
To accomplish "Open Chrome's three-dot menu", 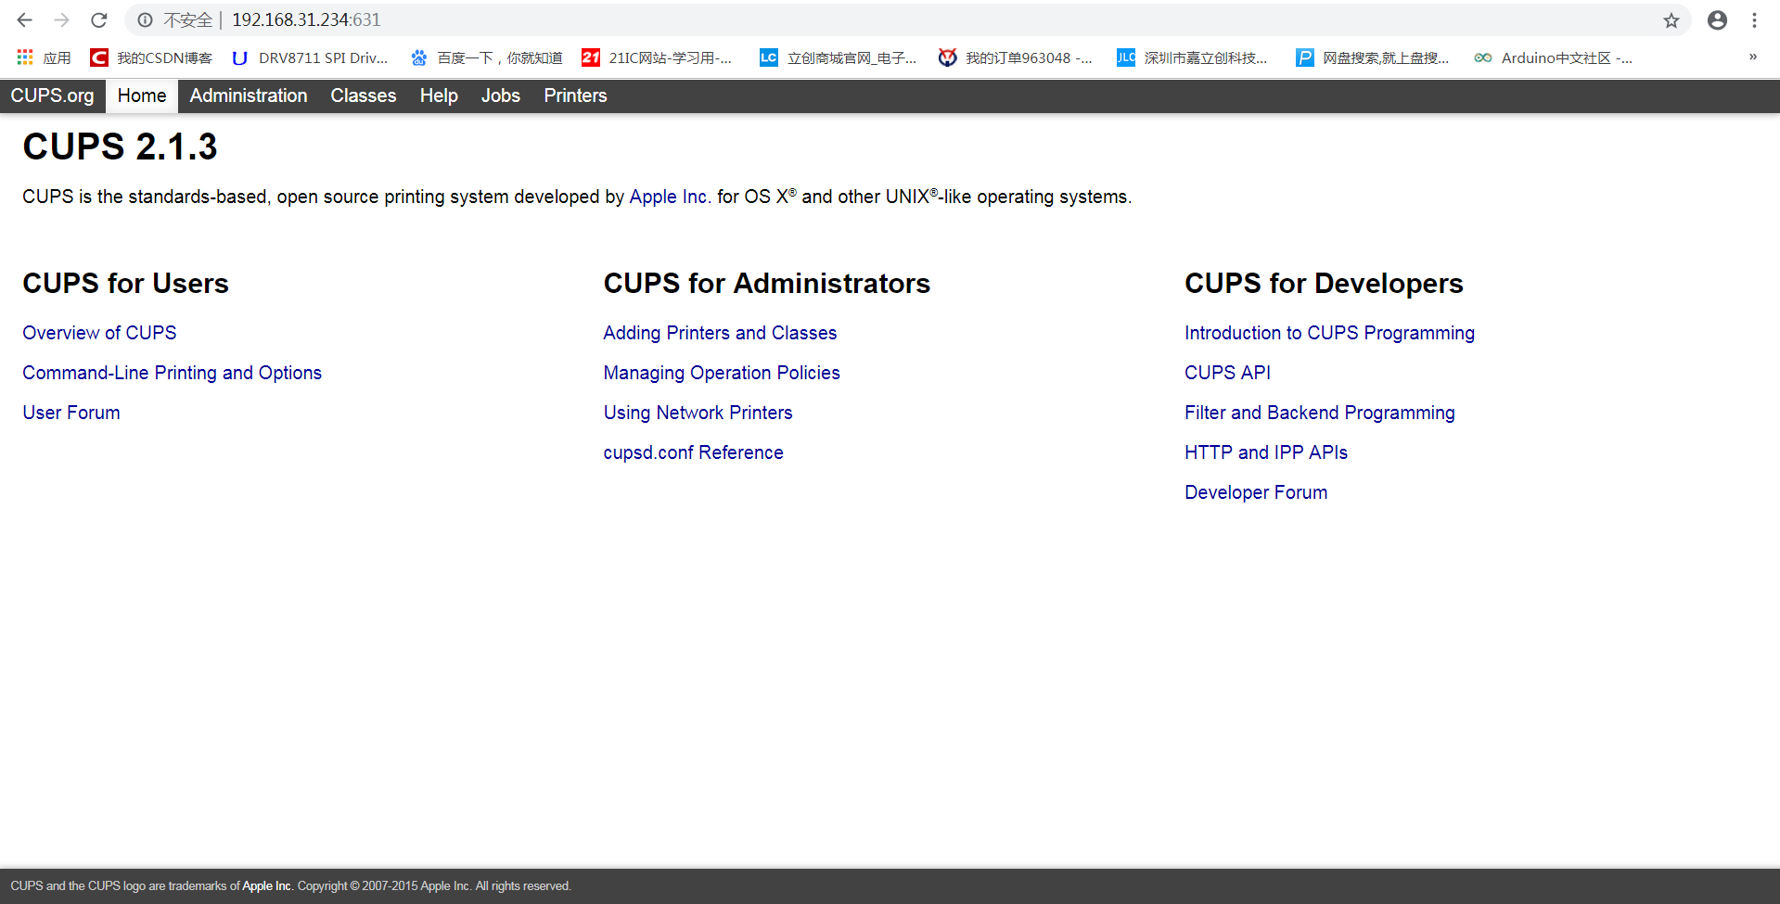I will coord(1754,19).
